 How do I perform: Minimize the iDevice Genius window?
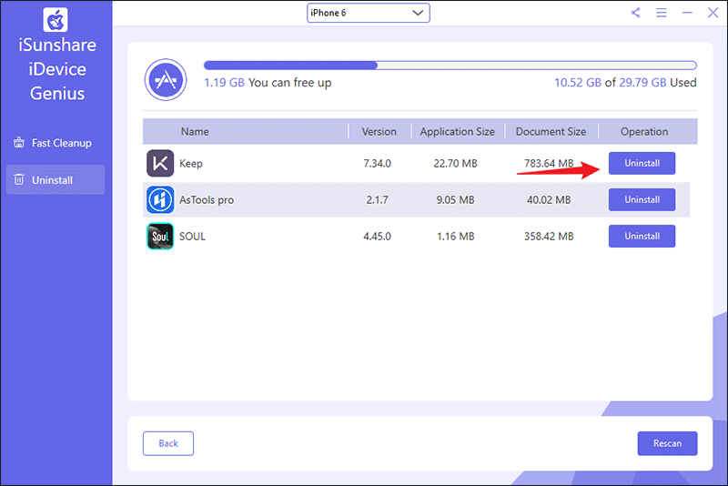[x=687, y=13]
